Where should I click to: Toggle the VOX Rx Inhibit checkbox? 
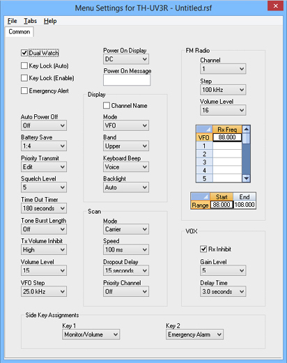[x=203, y=249]
